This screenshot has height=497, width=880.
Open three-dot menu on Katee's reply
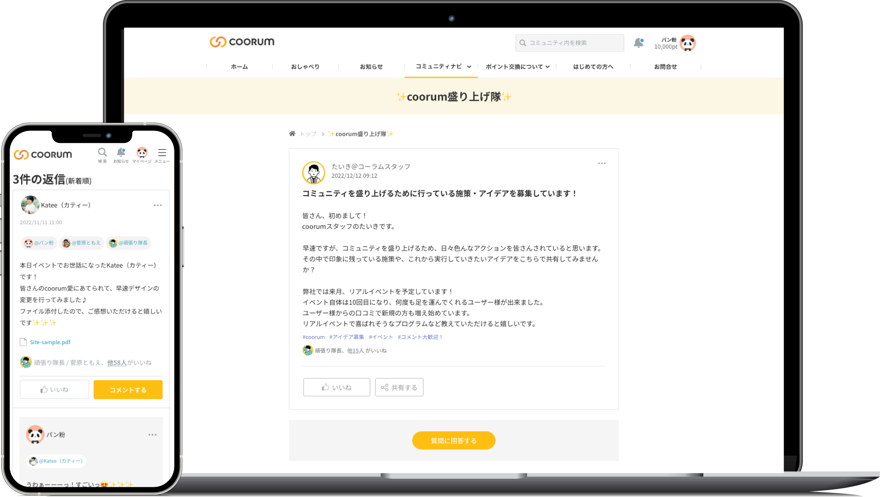(x=158, y=205)
